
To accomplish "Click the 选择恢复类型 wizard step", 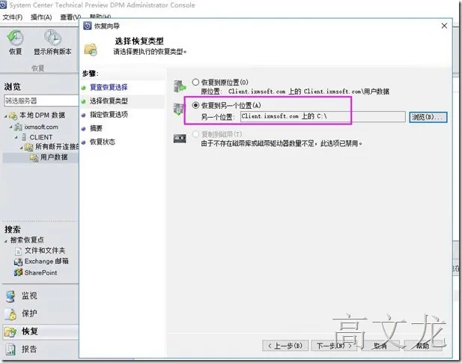I will click(x=109, y=101).
